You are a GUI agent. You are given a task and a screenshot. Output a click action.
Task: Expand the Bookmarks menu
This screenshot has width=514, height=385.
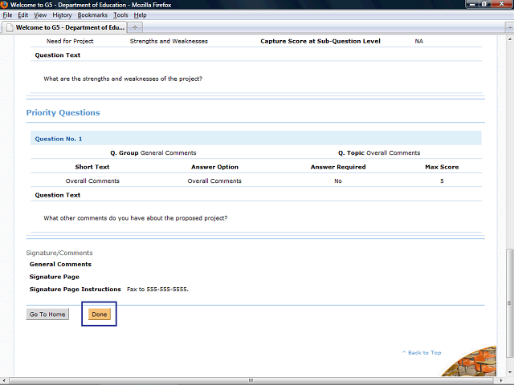(x=92, y=15)
